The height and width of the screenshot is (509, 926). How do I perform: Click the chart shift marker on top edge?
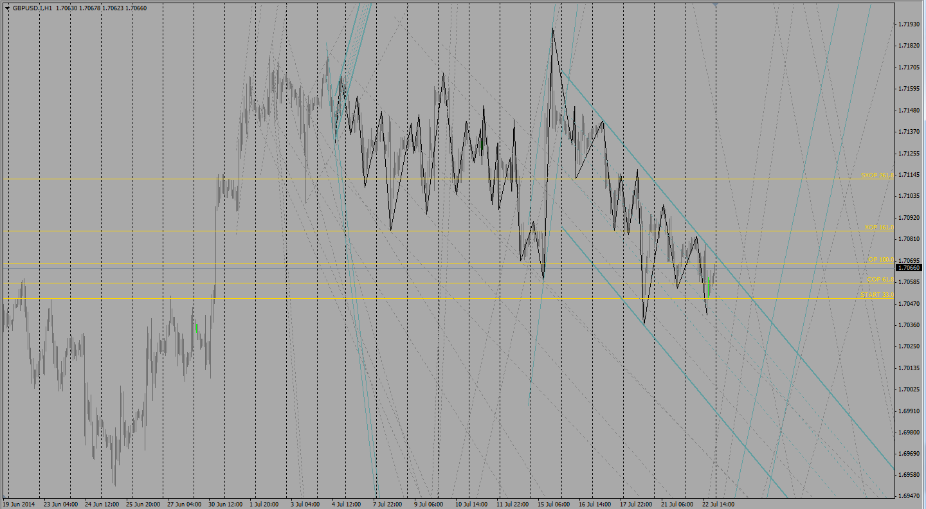coord(715,4)
